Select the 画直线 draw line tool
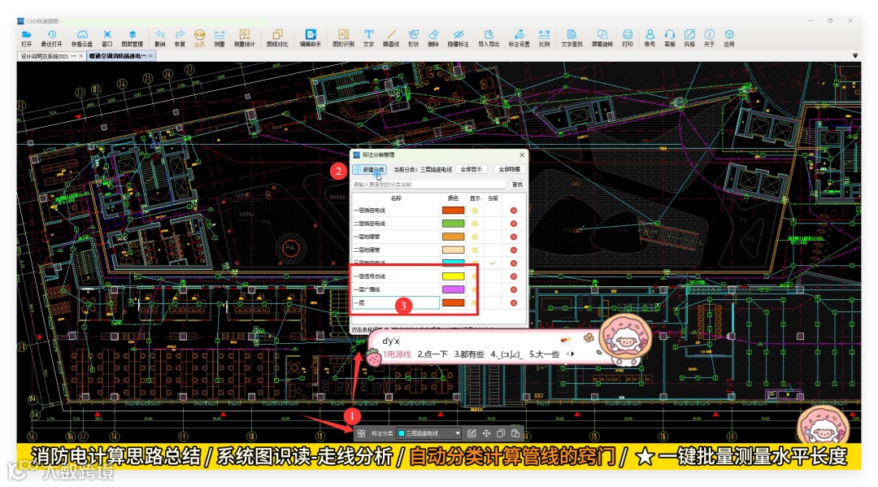 (x=391, y=38)
